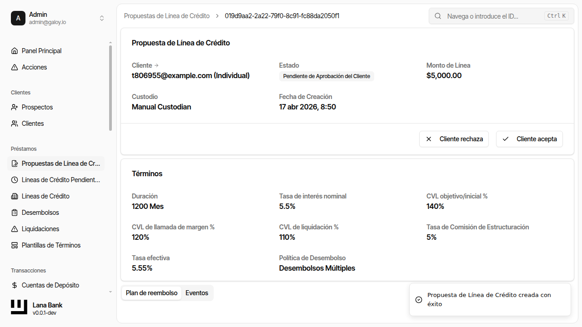
Task: Switch to the Eventos tab
Action: (197, 293)
